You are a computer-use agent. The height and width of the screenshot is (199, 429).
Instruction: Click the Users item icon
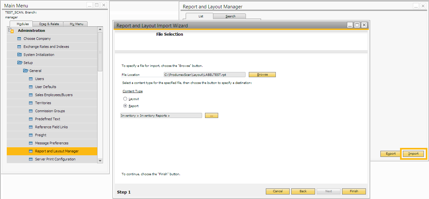(31, 79)
